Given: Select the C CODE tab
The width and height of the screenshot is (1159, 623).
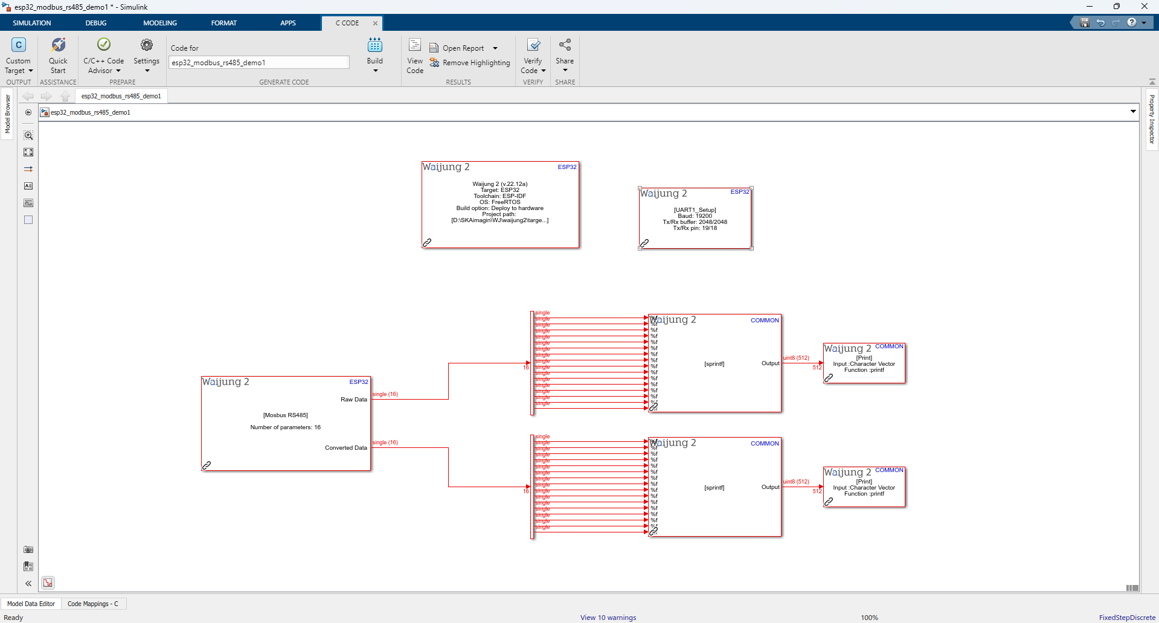Looking at the screenshot, I should (347, 23).
